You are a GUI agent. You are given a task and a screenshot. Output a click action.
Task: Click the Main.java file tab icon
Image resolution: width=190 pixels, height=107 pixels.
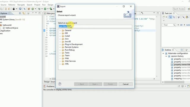pyautogui.click(x=45, y=13)
